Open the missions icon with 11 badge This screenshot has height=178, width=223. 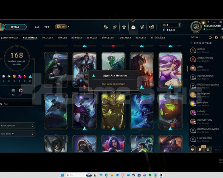tap(200, 150)
